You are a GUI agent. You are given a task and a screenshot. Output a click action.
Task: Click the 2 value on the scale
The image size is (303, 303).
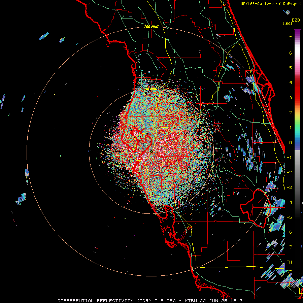(291, 113)
